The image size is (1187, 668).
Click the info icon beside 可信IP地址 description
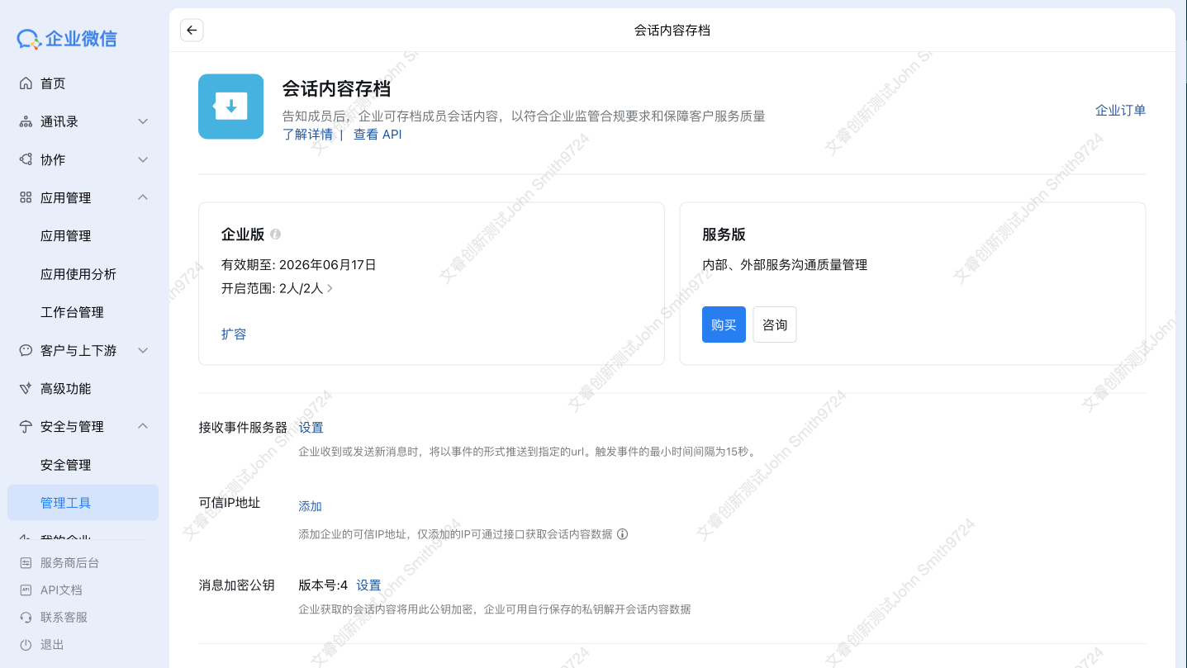click(x=622, y=533)
